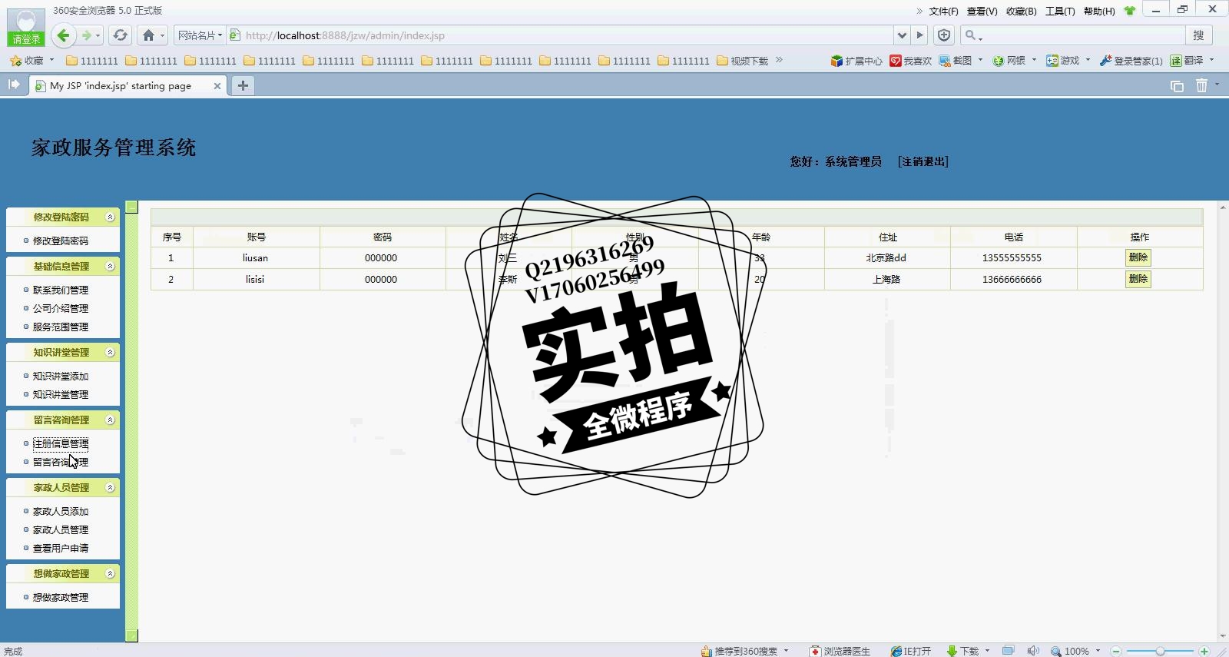
Task: Open the 收藏 favorites star
Action: tap(28, 60)
